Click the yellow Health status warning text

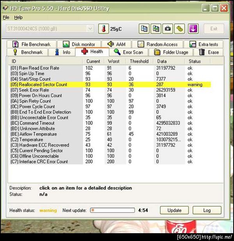click(48, 211)
